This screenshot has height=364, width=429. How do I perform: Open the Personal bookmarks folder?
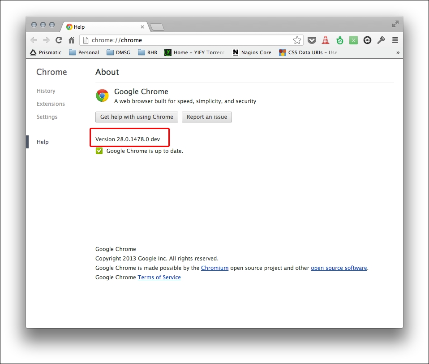pos(84,52)
